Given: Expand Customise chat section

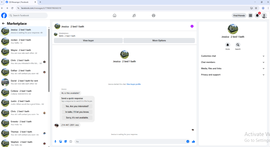Looking at the screenshot, I should (x=233, y=56).
